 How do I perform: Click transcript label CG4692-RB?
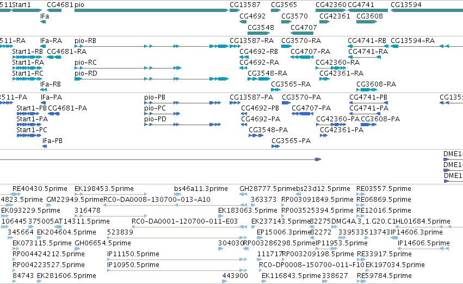click(x=258, y=51)
